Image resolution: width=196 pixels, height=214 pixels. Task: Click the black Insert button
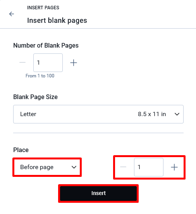(98, 193)
